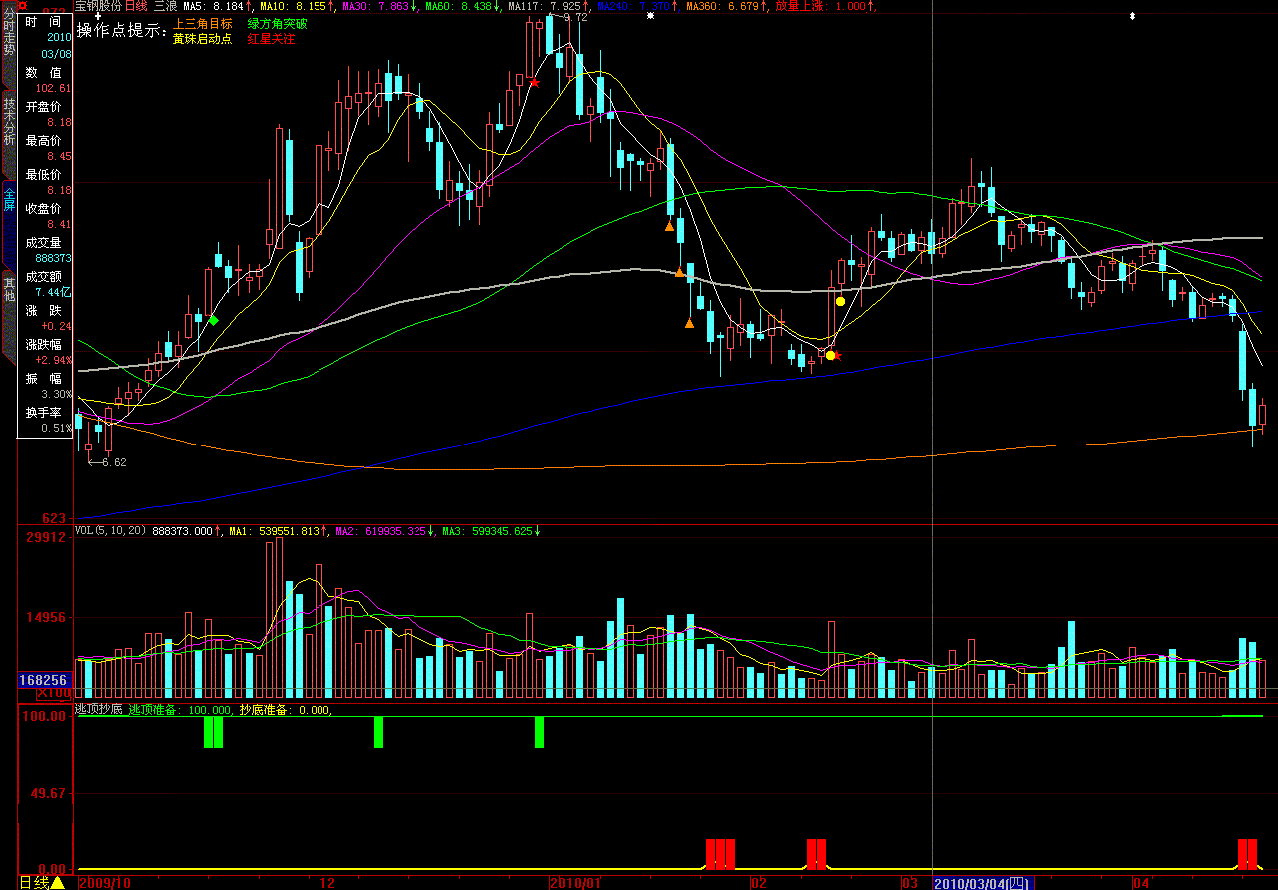Open the 其他 side tab
Image resolution: width=1278 pixels, height=890 pixels.
[x=9, y=288]
